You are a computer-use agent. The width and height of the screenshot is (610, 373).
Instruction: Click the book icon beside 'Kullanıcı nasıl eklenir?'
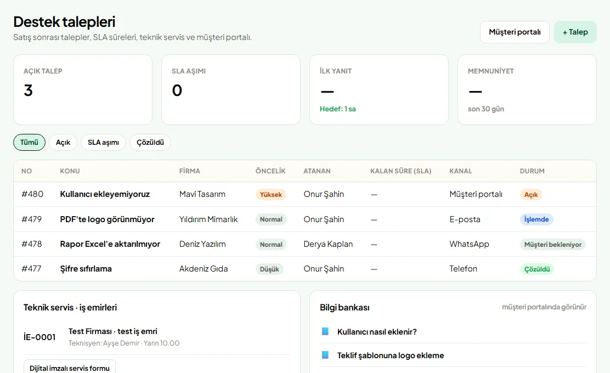point(325,331)
